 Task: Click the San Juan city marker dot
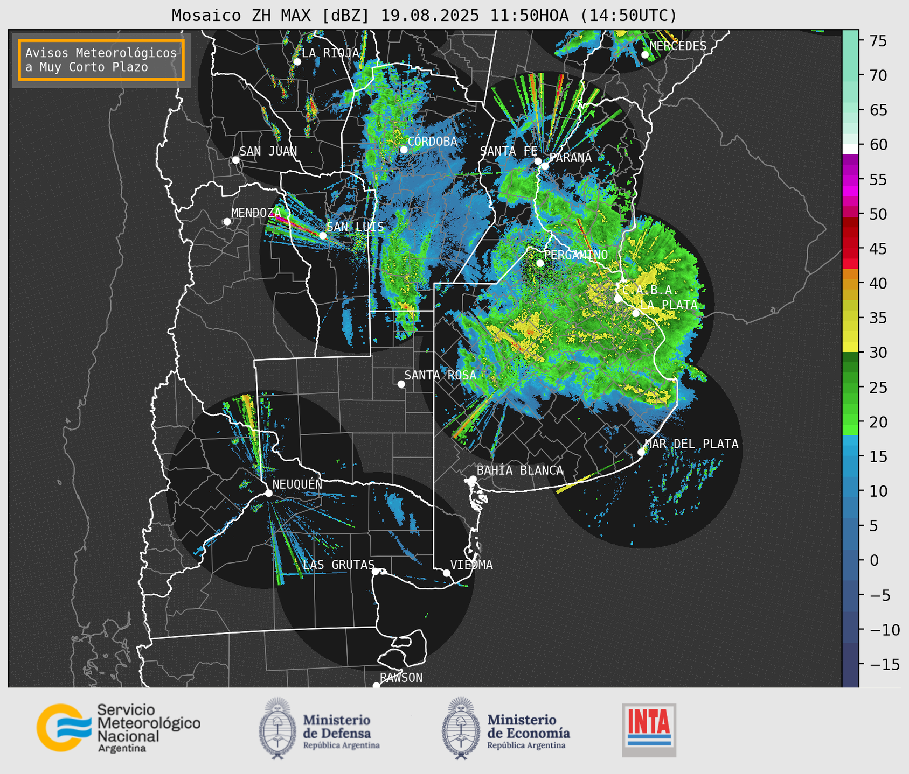[235, 160]
